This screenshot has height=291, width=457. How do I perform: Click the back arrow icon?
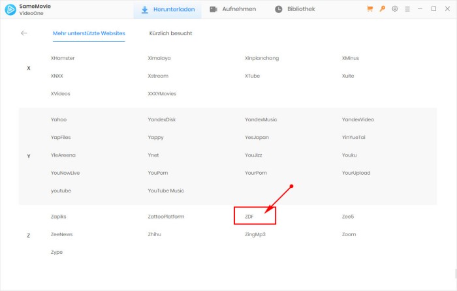coord(24,33)
